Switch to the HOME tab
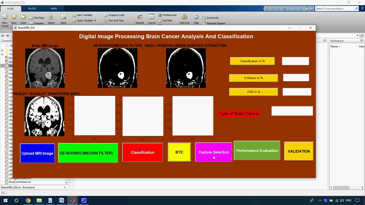 point(11,9)
